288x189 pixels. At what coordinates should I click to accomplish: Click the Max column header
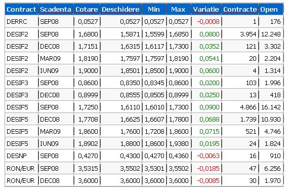pyautogui.click(x=178, y=9)
